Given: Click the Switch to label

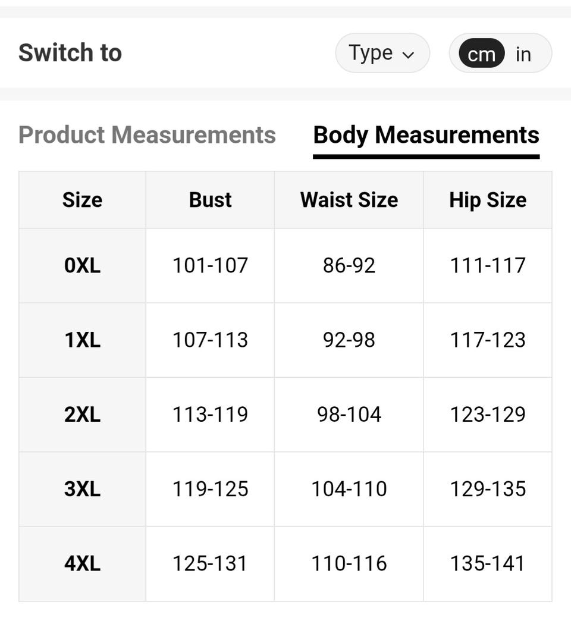Looking at the screenshot, I should [x=70, y=53].
